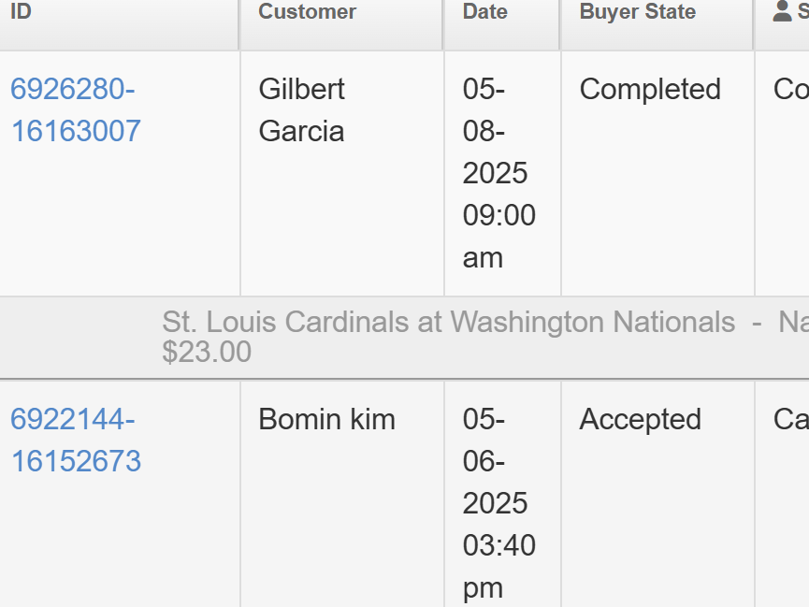Screen dimensions: 809x607
Task: Click the 05-06-2025 03:40 pm date cell
Action: [502, 495]
